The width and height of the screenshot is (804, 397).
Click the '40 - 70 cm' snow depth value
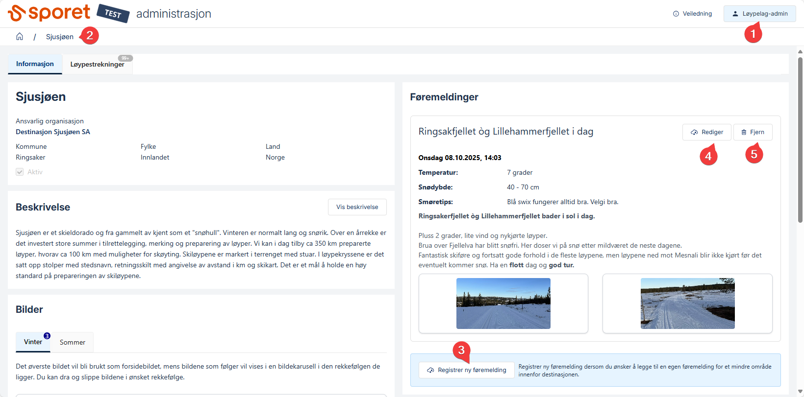pos(523,187)
